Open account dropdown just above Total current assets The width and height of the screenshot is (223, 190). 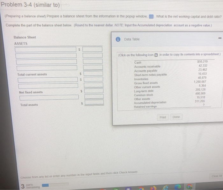click(47, 68)
